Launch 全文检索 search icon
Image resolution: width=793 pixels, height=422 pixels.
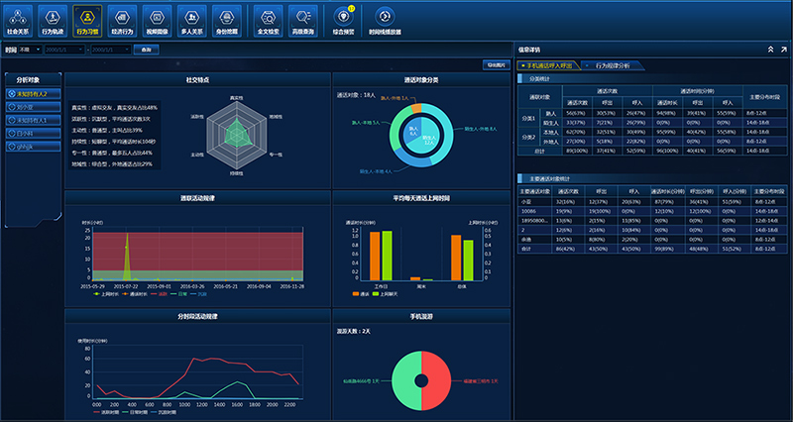click(x=267, y=18)
